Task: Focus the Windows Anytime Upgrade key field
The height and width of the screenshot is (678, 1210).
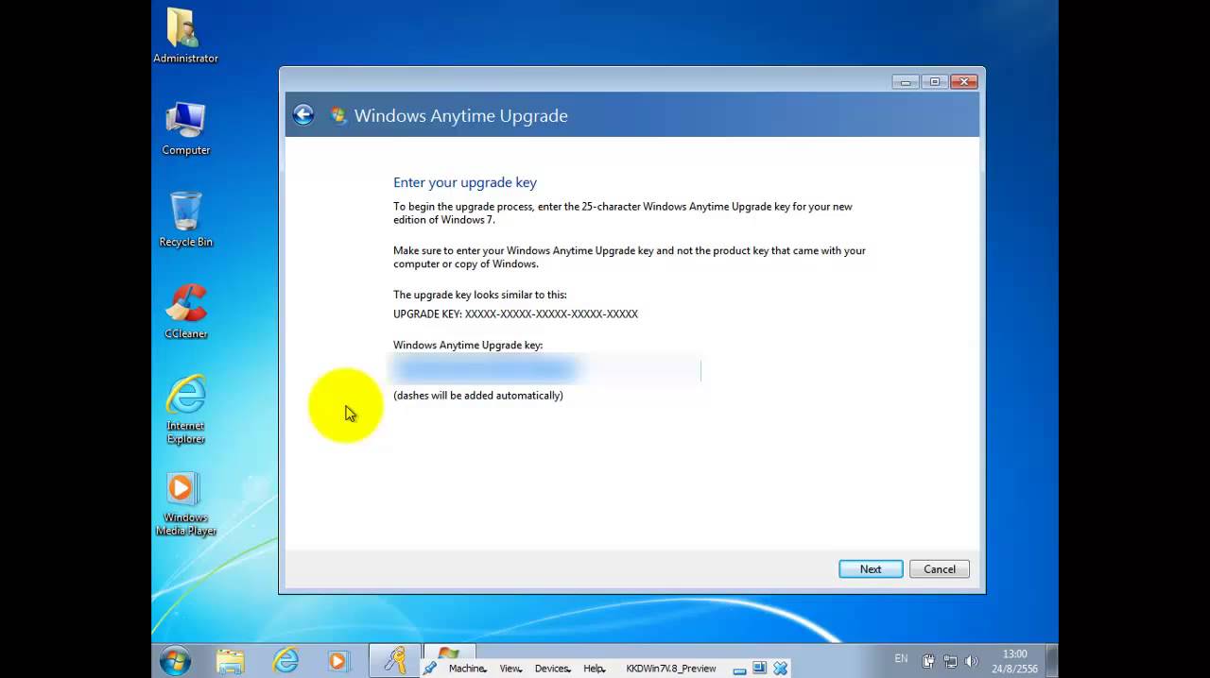Action: click(546, 370)
